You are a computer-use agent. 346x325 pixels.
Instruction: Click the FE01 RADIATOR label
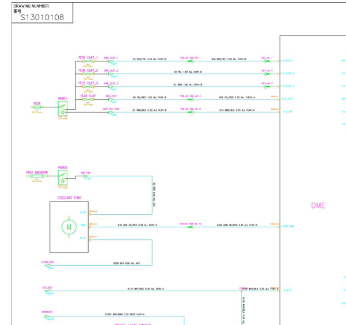(x=37, y=172)
